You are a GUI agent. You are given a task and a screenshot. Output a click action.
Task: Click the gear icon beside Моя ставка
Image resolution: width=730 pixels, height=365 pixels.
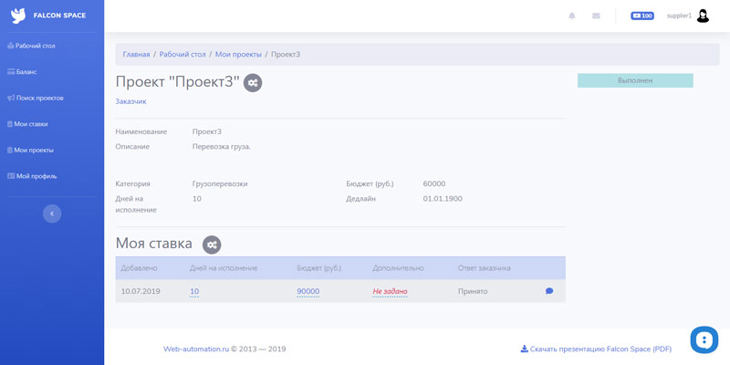212,245
